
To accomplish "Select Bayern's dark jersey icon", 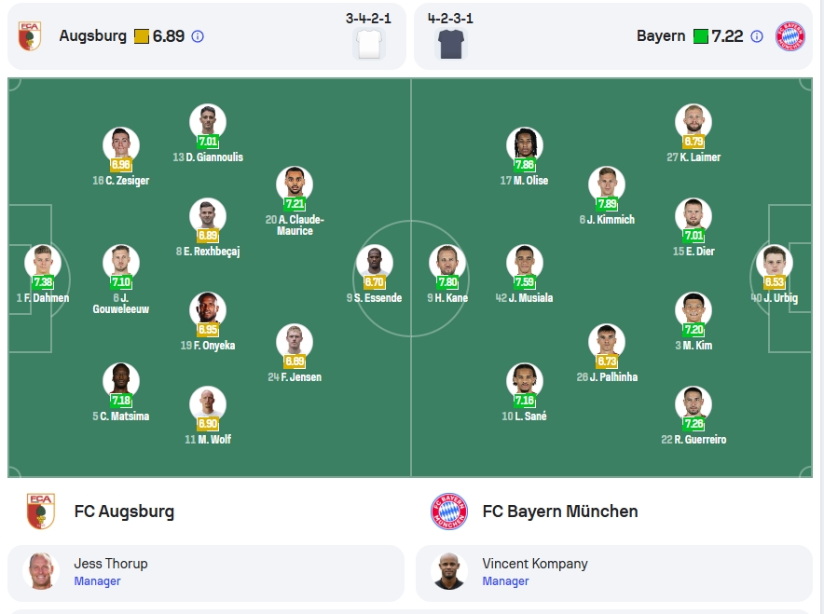I will (x=451, y=44).
